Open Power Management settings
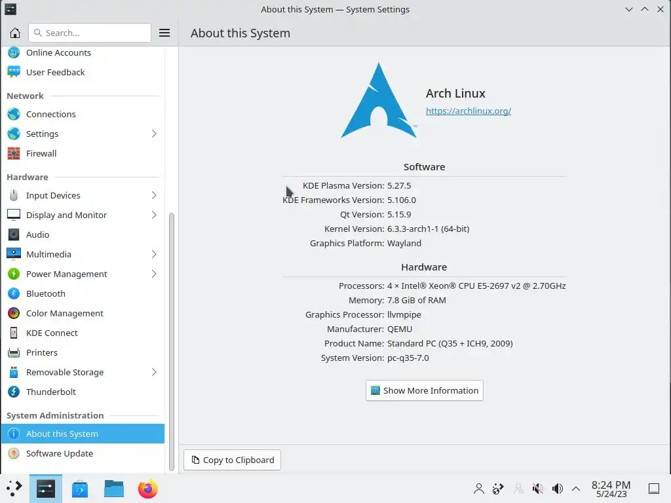 click(x=83, y=274)
